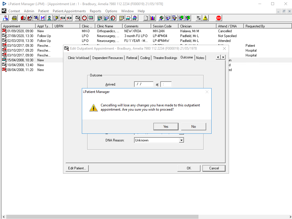The height and width of the screenshot is (219, 292).
Task: Click the empty hospital bed toolbar icon
Action: 128,18
